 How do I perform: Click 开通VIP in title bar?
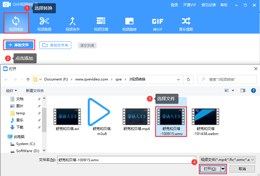pyautogui.click(x=189, y=5)
